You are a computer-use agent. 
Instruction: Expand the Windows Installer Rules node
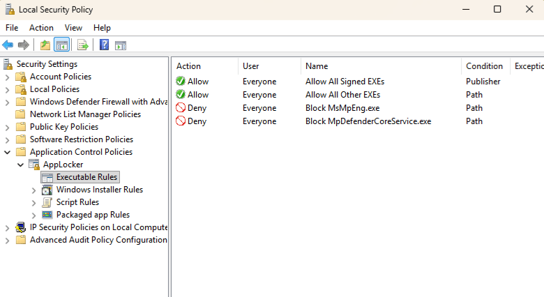point(33,190)
